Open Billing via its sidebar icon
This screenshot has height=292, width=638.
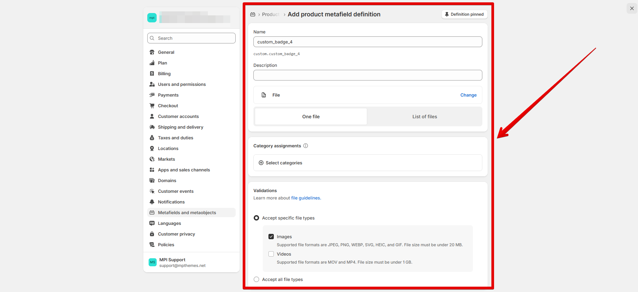(x=152, y=74)
